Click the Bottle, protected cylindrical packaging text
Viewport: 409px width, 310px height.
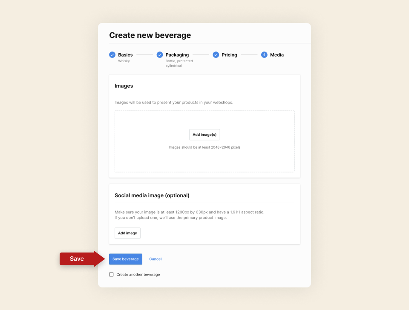pyautogui.click(x=179, y=63)
